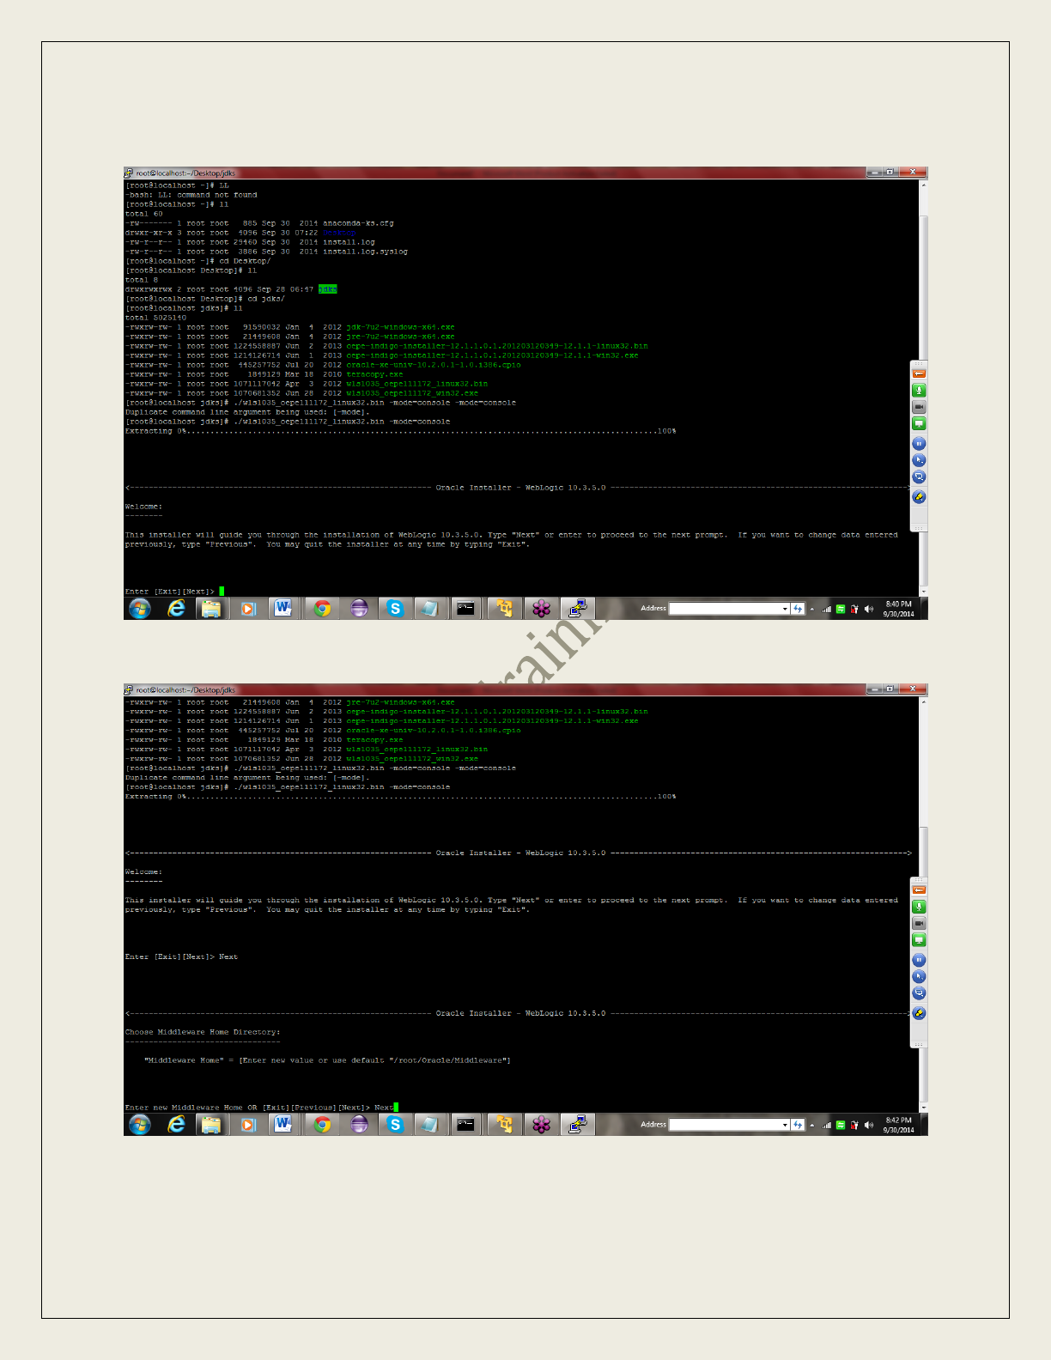Click 'anaconda-ks.cfg' in the terminal listing
This screenshot has height=1360, width=1051.
tap(358, 223)
